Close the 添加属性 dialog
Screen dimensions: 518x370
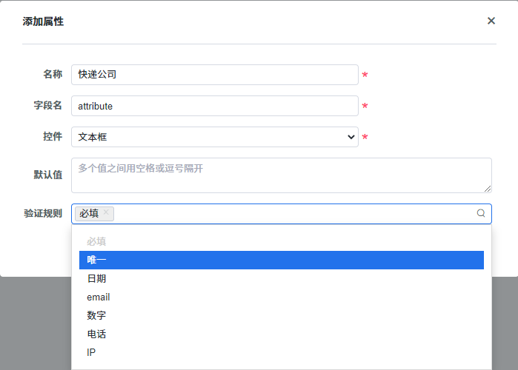(491, 21)
